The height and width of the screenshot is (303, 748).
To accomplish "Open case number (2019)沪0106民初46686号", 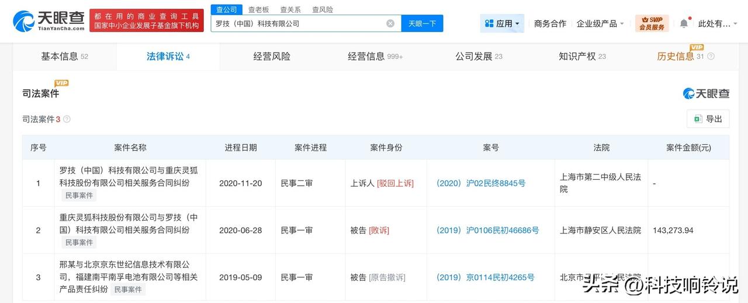I will point(487,231).
